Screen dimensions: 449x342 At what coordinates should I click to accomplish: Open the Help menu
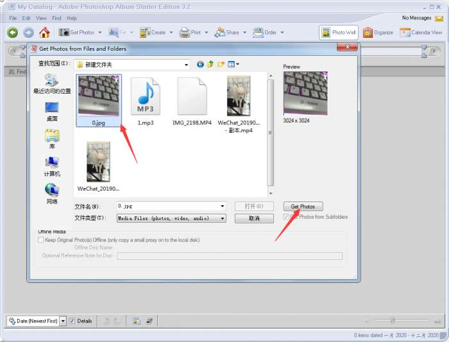click(72, 18)
